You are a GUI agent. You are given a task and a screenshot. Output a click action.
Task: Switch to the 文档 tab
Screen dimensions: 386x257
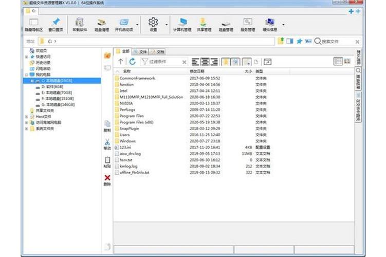pyautogui.click(x=158, y=52)
